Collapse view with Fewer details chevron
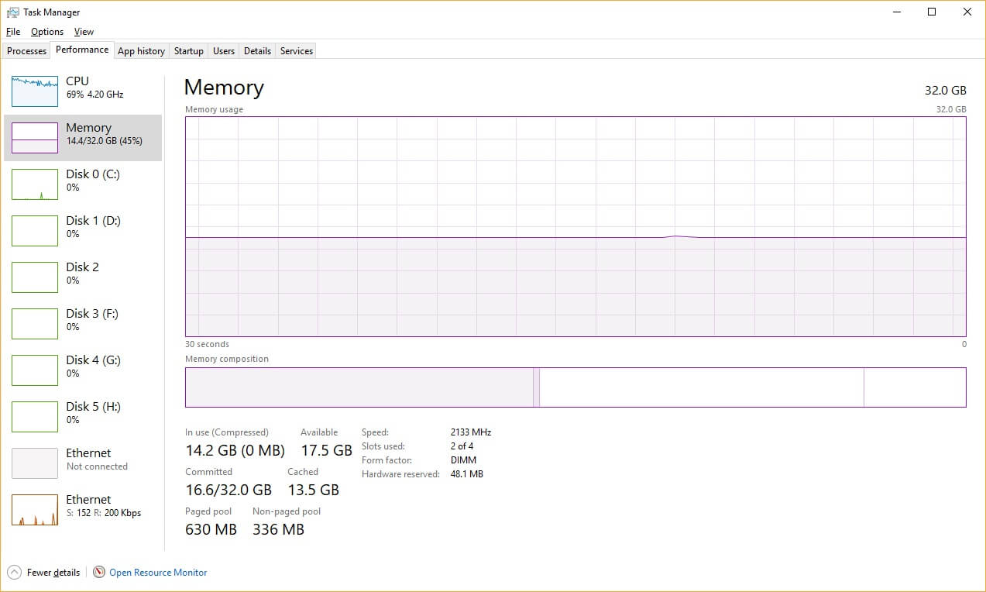 pyautogui.click(x=14, y=573)
